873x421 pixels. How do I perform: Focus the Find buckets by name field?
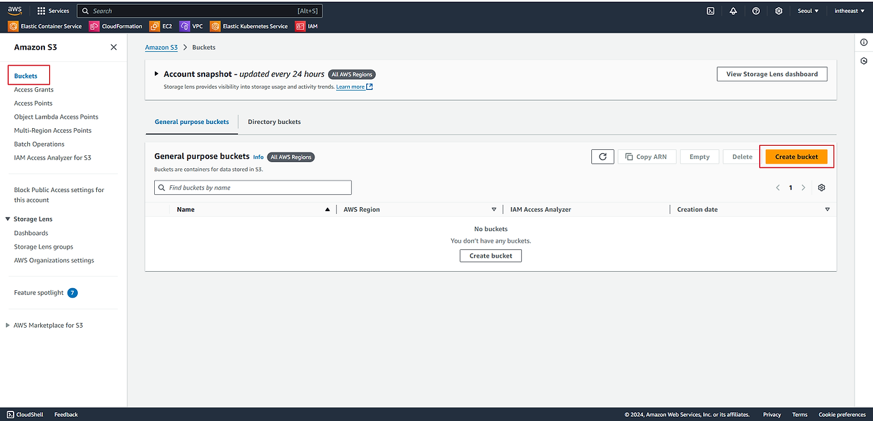tap(253, 187)
